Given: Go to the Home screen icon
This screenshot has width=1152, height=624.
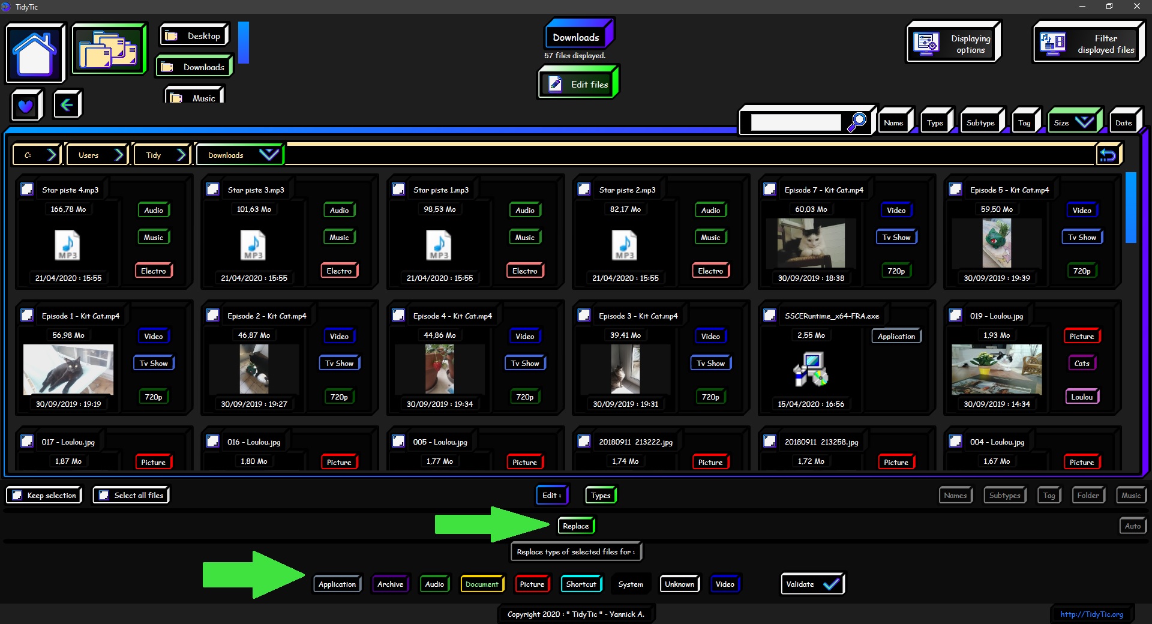Looking at the screenshot, I should tap(35, 53).
